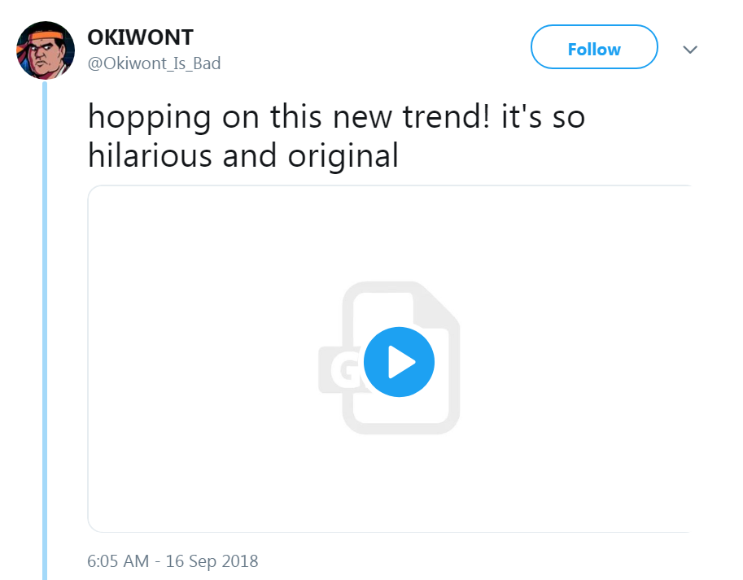Visit the @Okiwont_Is_Bad handle link
743x580 pixels.
[x=154, y=63]
